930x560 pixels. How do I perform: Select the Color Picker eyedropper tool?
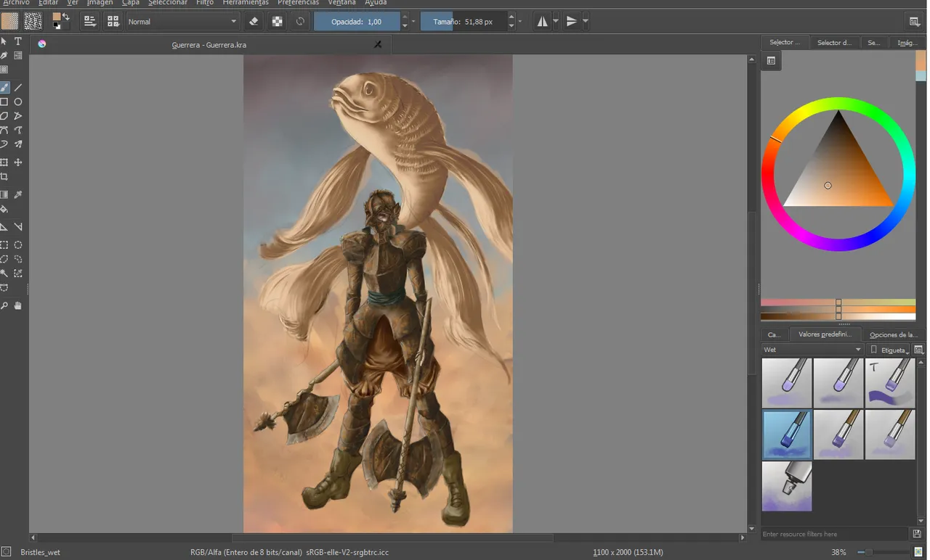[18, 195]
